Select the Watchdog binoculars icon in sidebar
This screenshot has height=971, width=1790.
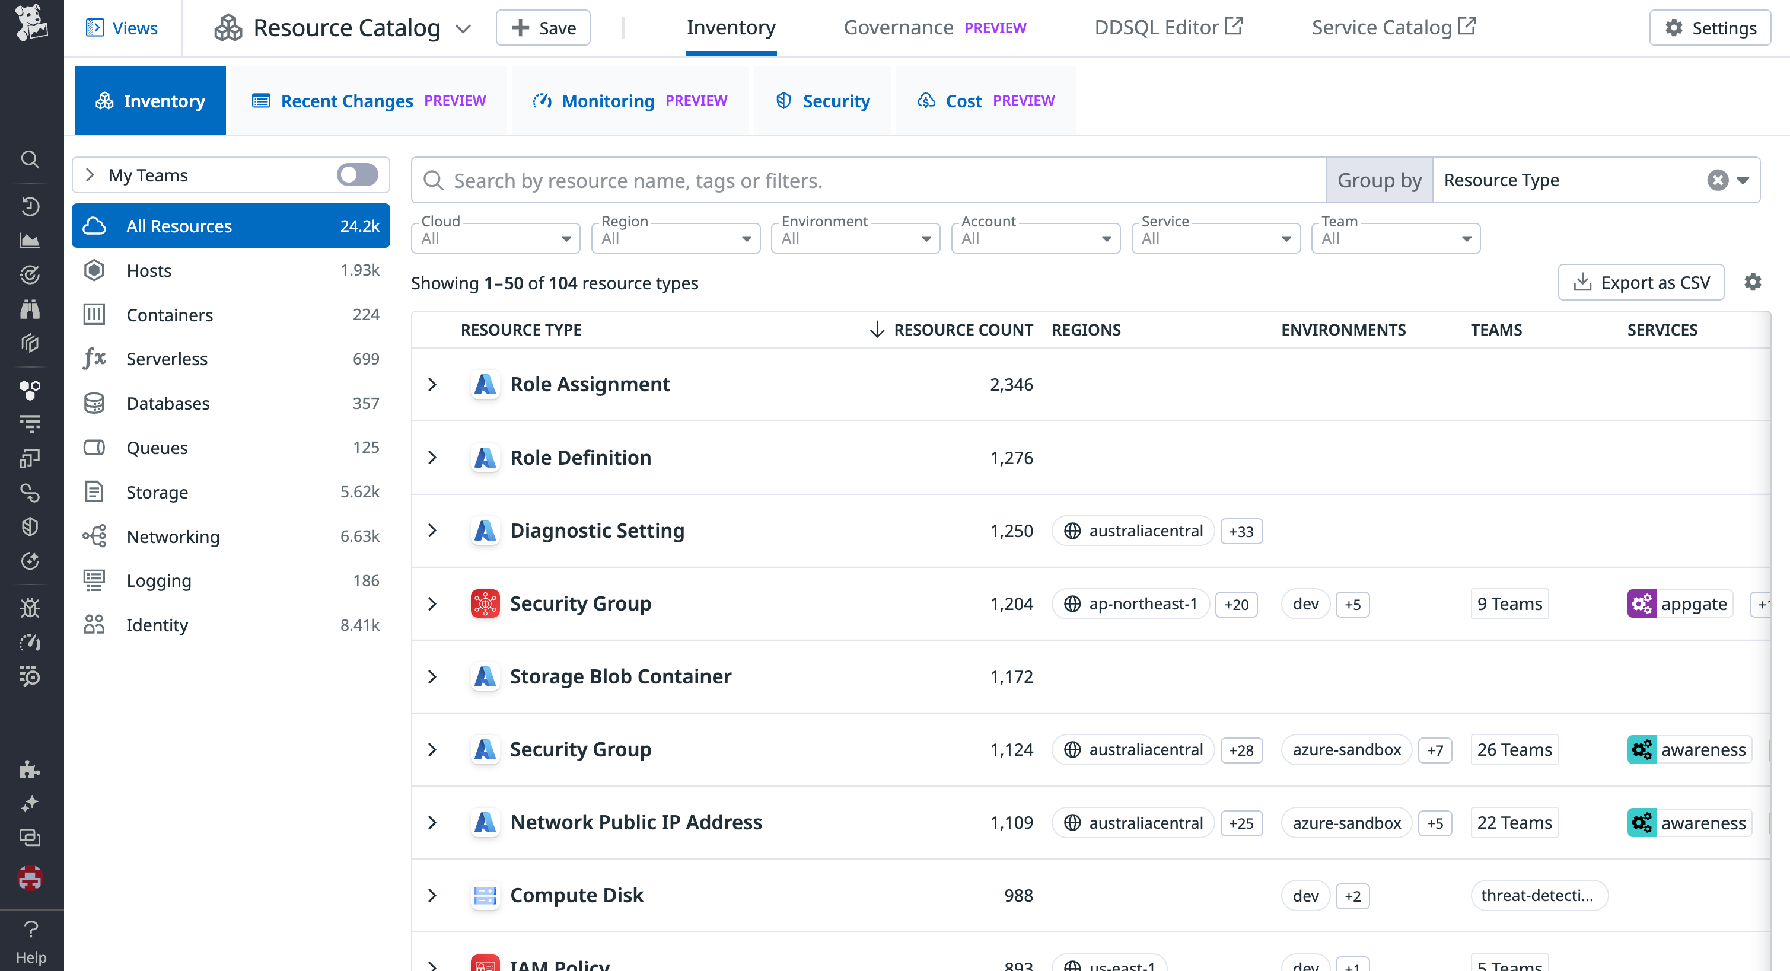pos(30,308)
